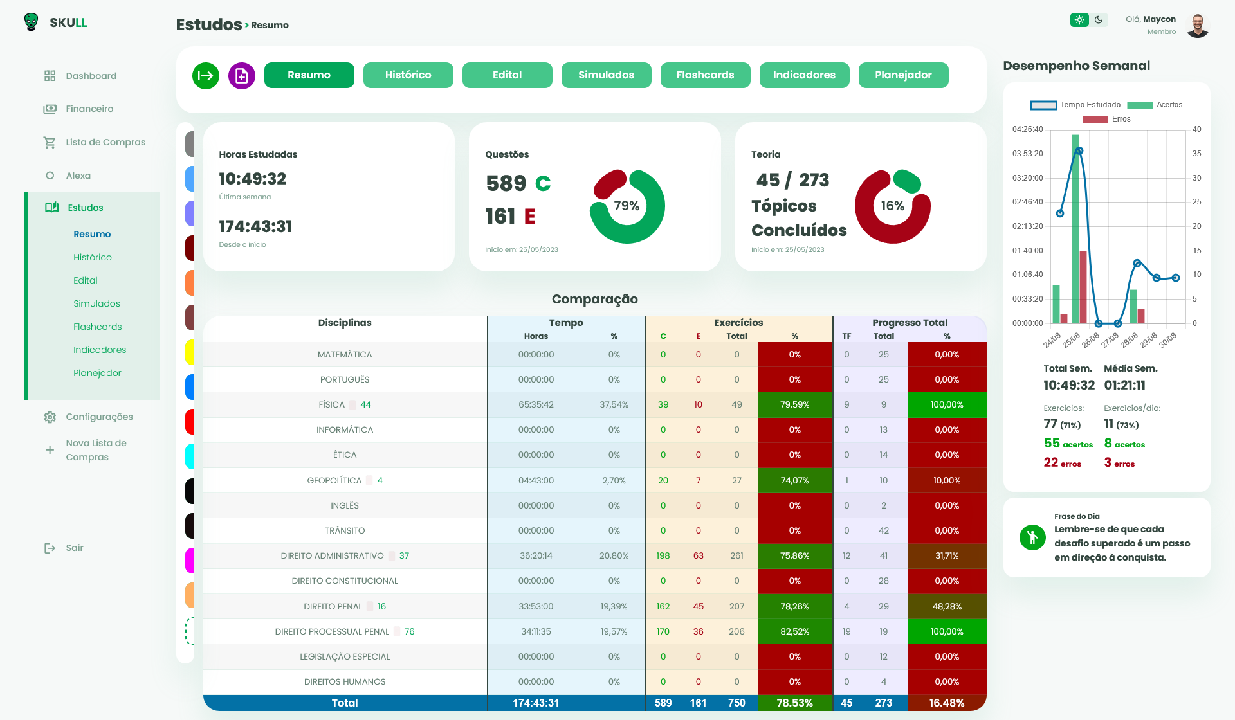Click Sair logout icon
The image size is (1235, 720).
(50, 548)
